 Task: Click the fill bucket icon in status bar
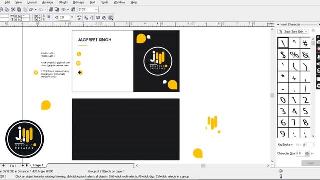[x=281, y=171]
